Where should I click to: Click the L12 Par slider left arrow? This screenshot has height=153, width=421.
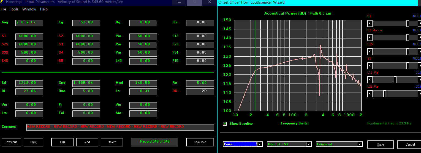[370, 80]
